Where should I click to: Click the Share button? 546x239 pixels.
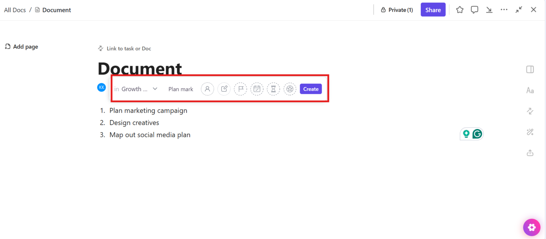[433, 10]
